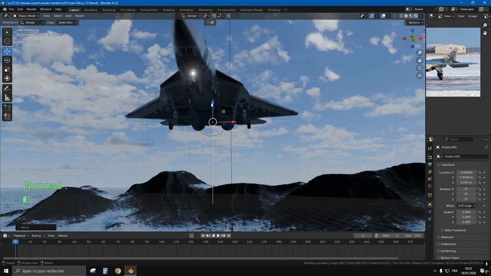Viewport: 491px width, 276px height.
Task: Toggle X-ray mode in viewport header
Action: click(394, 16)
